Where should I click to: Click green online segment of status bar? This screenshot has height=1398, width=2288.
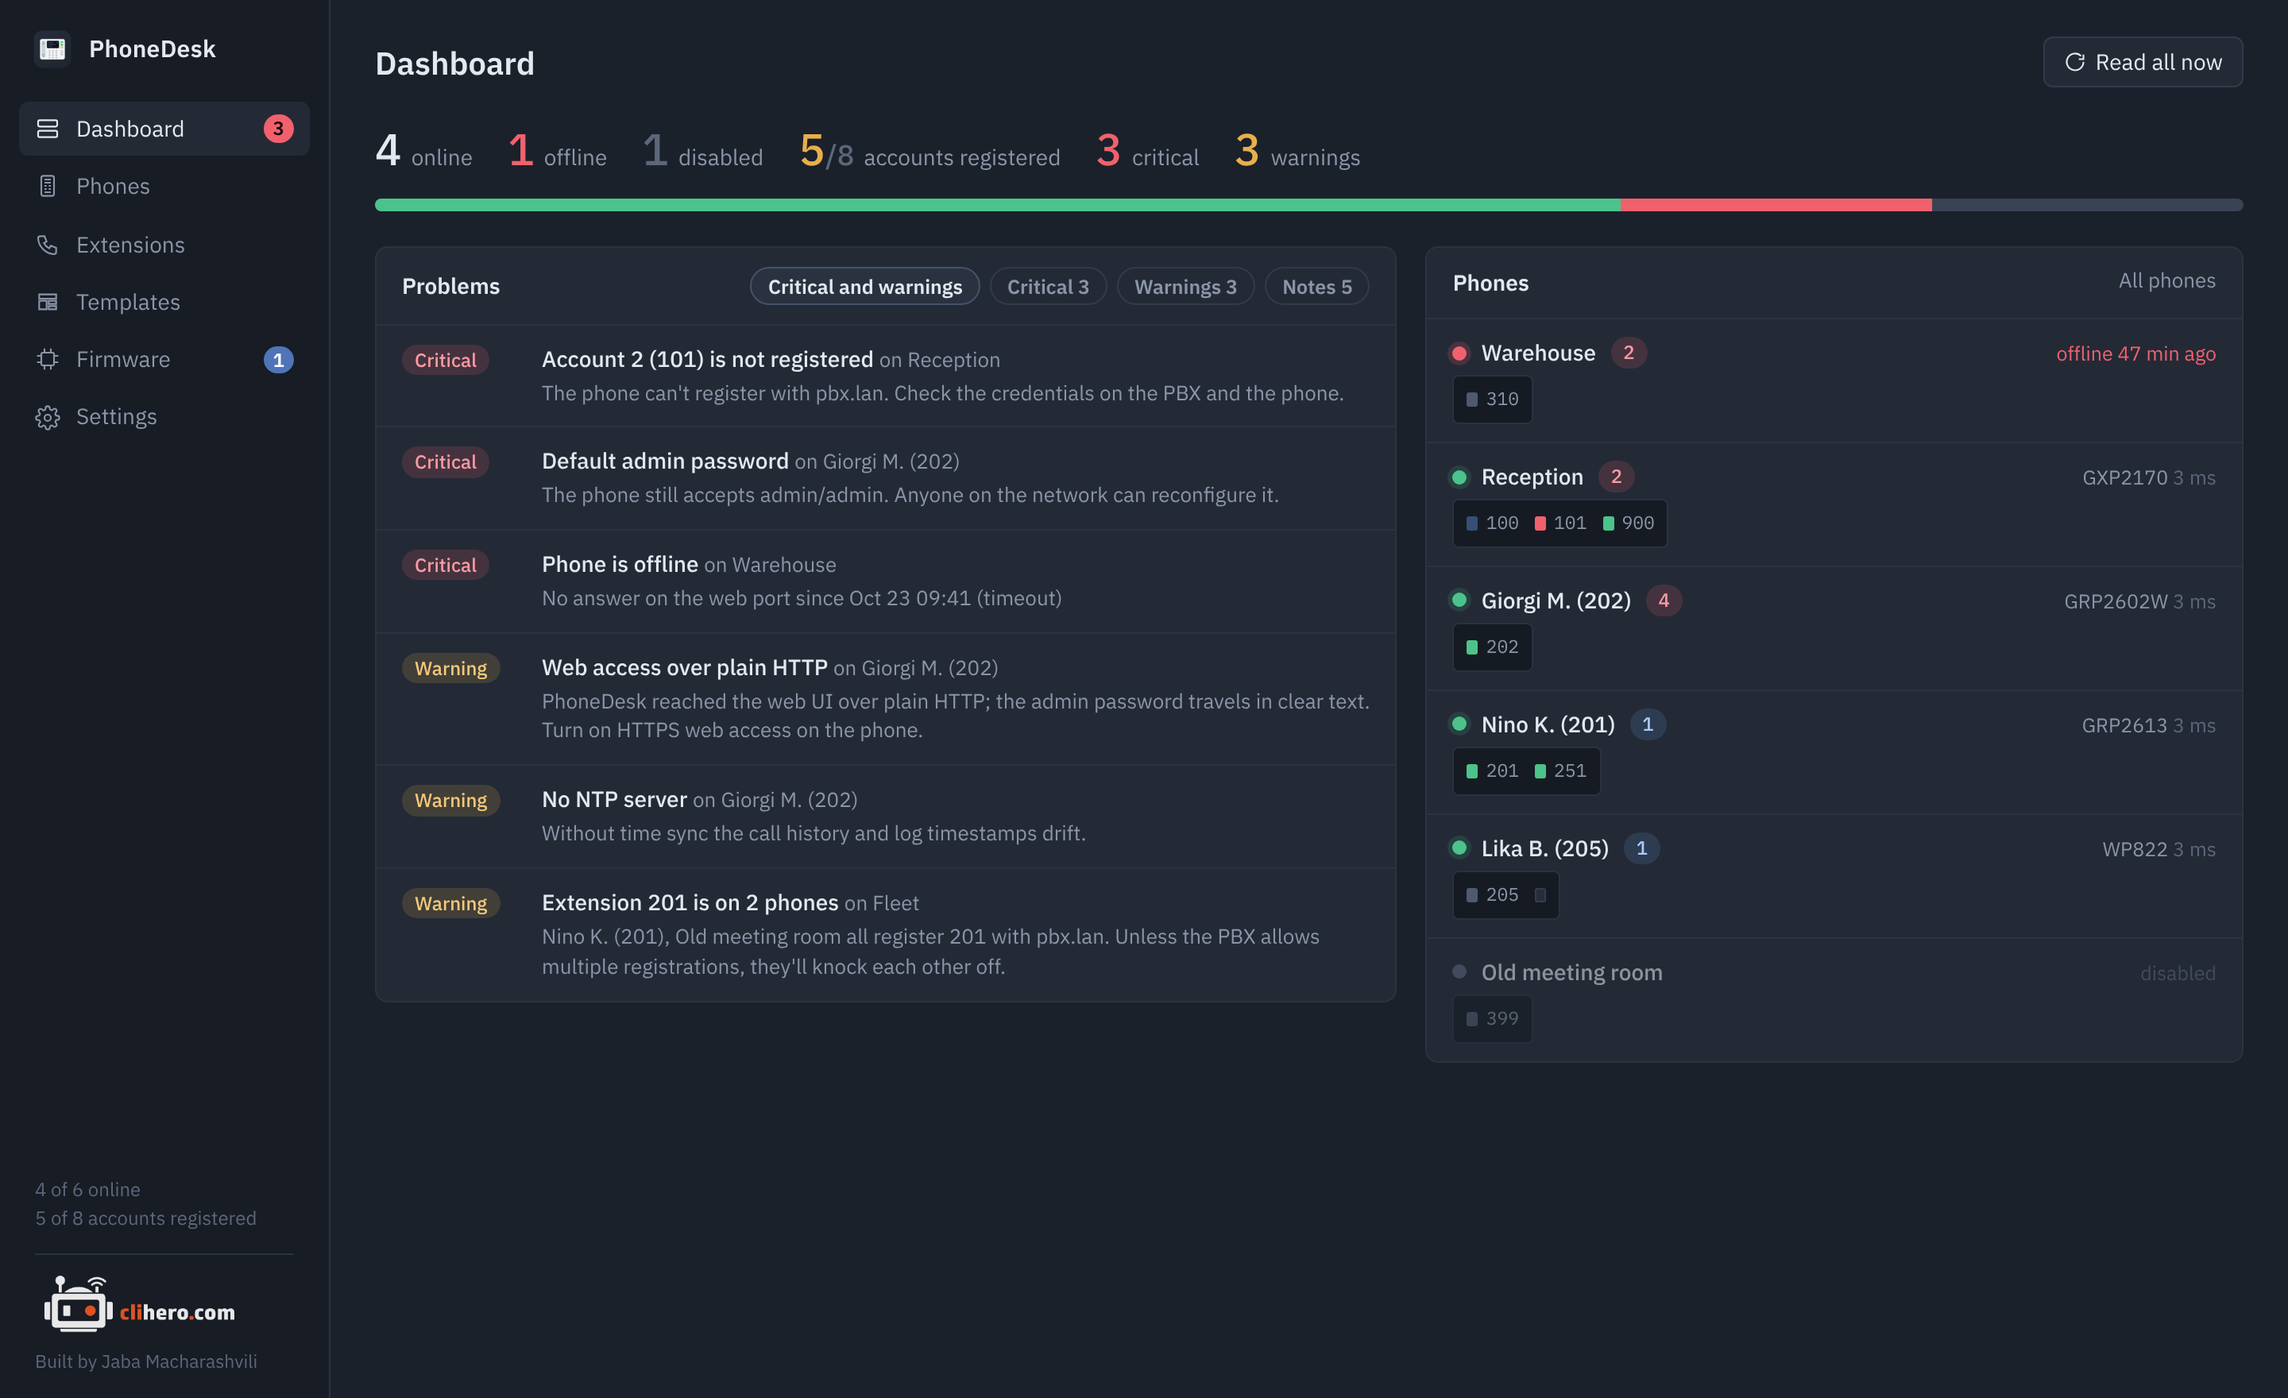click(x=997, y=204)
